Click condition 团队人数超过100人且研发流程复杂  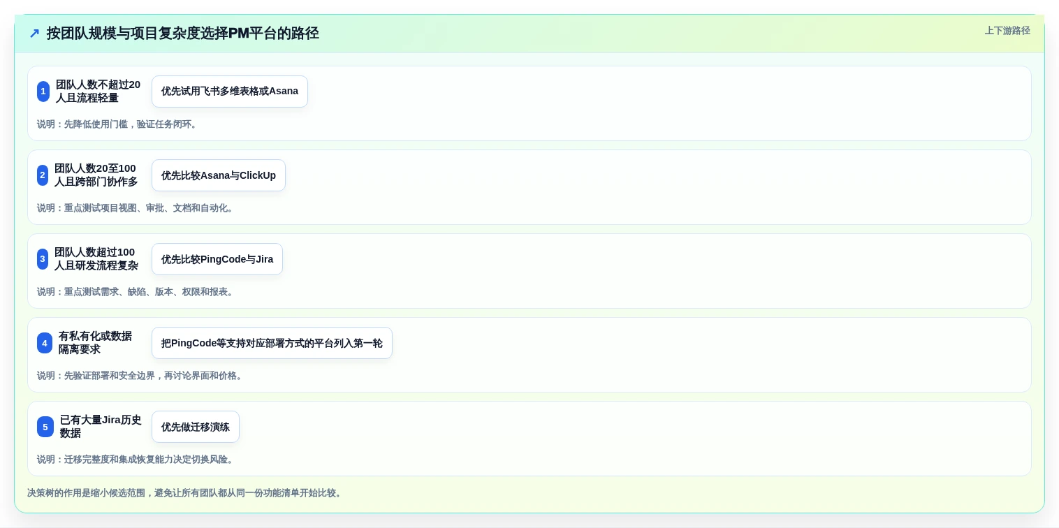point(96,259)
